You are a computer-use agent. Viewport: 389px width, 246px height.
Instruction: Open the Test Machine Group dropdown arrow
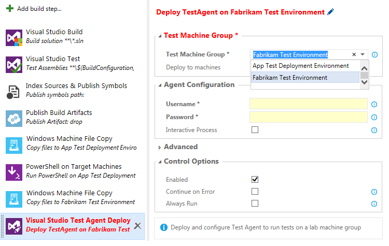tap(363, 54)
